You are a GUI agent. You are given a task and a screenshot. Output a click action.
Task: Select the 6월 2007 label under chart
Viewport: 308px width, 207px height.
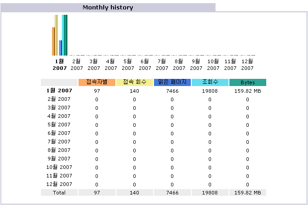pyautogui.click(x=145, y=65)
